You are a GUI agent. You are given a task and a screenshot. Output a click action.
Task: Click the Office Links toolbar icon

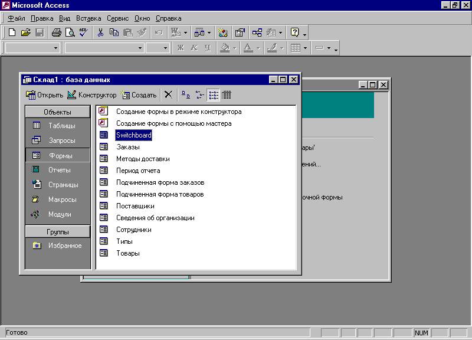click(x=175, y=32)
